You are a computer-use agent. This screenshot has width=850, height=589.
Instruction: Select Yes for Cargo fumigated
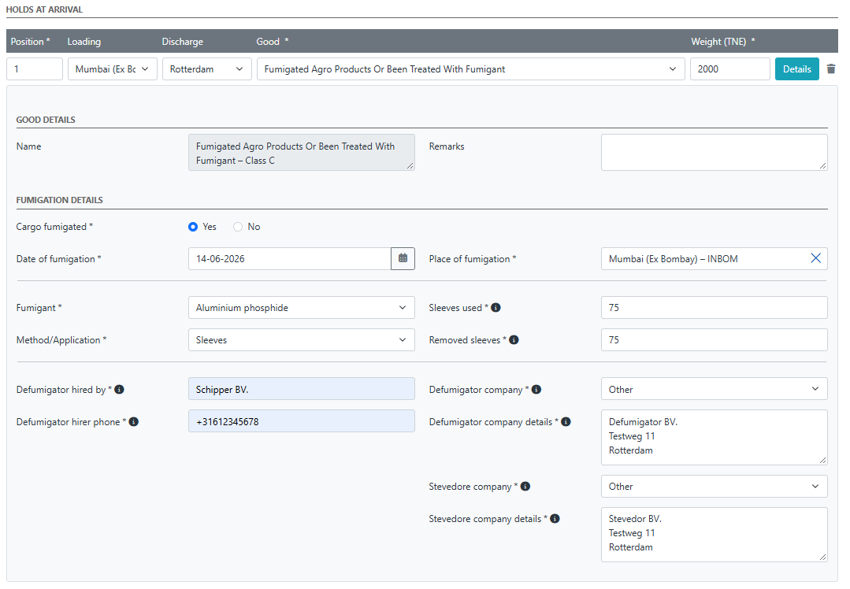pyautogui.click(x=193, y=227)
